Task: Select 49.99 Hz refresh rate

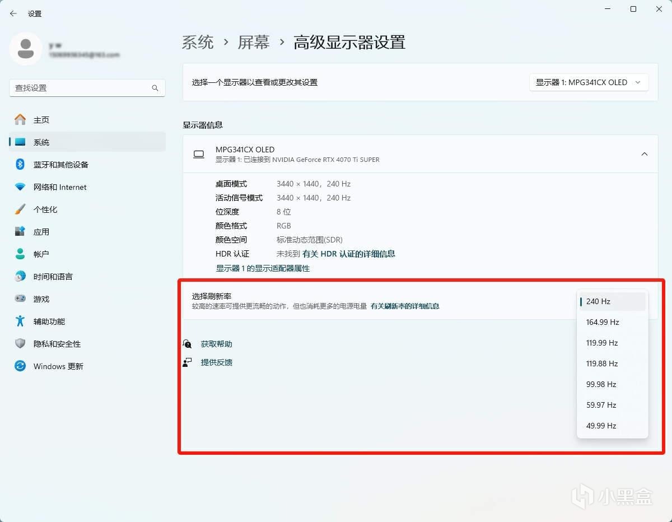Action: (x=612, y=426)
